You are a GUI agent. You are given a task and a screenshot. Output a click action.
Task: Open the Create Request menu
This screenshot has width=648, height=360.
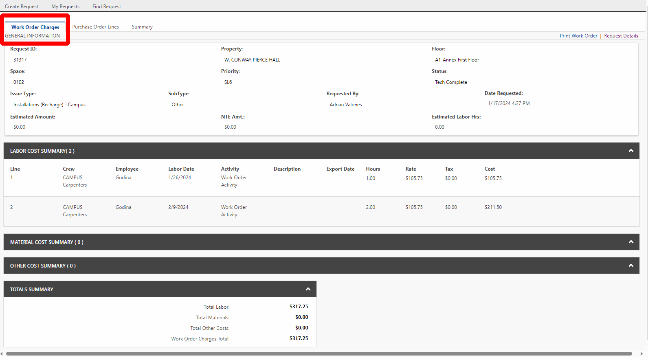(22, 7)
